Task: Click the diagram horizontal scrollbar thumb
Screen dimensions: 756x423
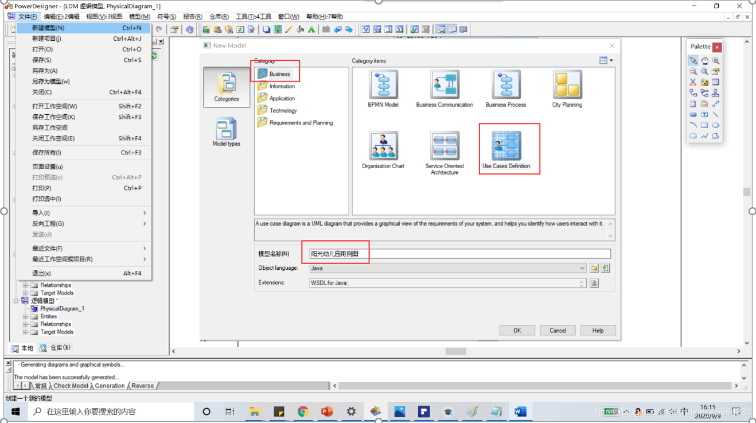Action: pos(456,351)
